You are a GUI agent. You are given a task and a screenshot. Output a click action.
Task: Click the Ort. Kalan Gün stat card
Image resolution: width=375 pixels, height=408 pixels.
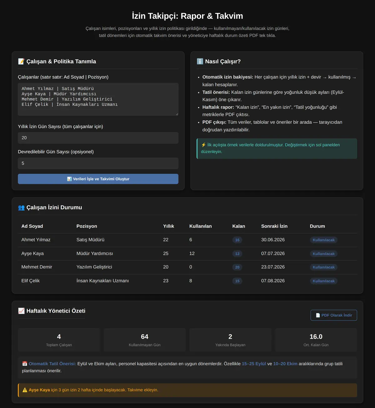click(x=316, y=340)
